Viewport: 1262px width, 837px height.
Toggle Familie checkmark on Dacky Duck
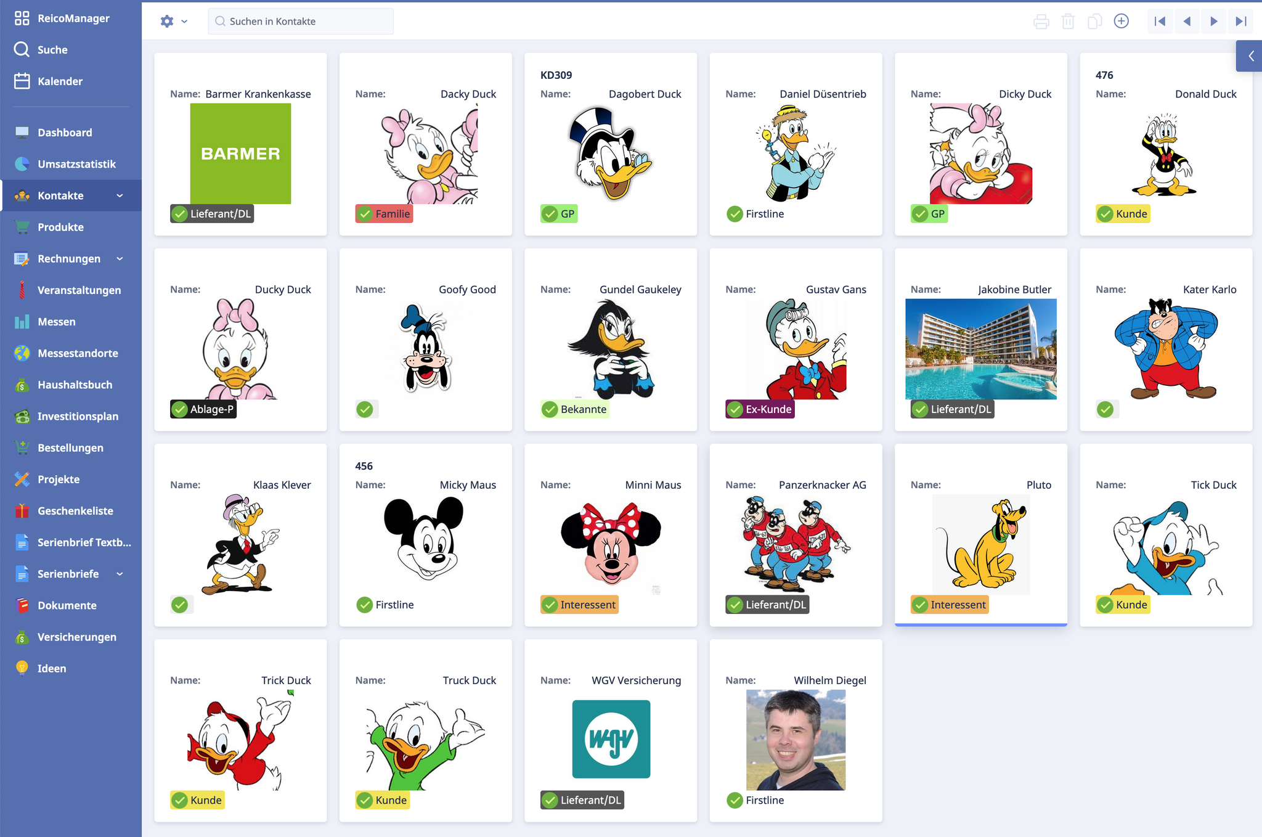coord(365,214)
